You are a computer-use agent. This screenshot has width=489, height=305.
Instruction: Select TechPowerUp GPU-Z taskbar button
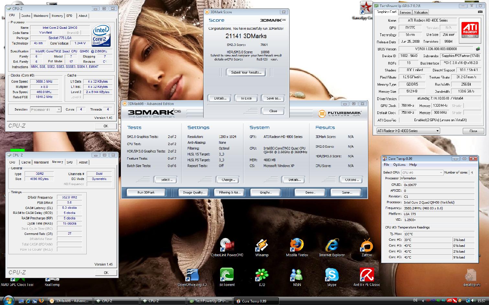click(x=209, y=301)
